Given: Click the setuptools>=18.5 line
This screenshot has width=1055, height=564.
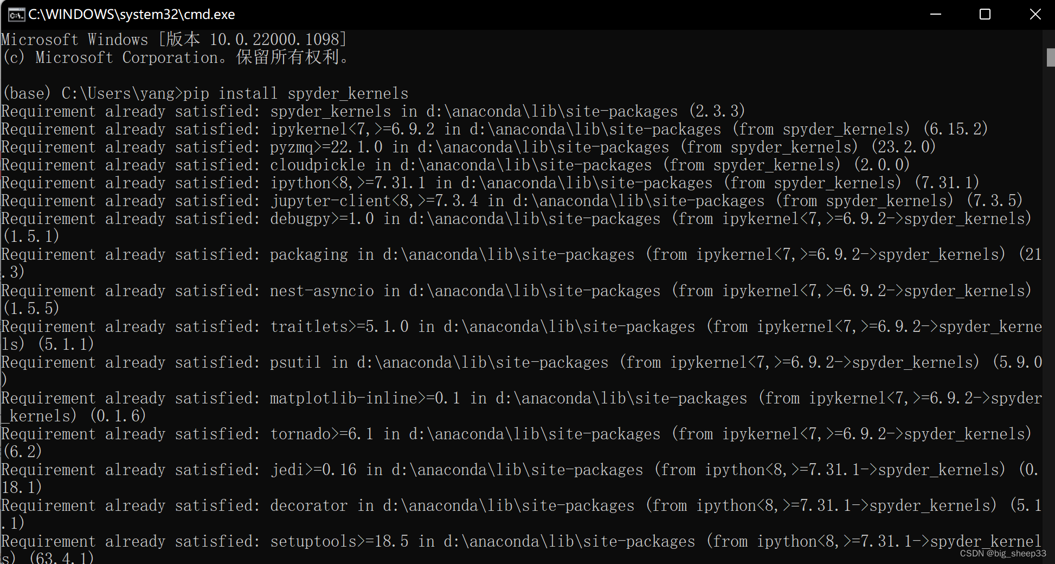Looking at the screenshot, I should click(x=325, y=541).
